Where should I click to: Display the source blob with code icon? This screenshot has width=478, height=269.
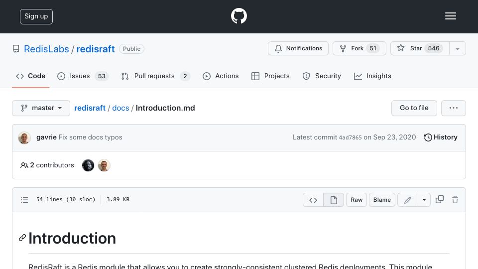pos(313,200)
